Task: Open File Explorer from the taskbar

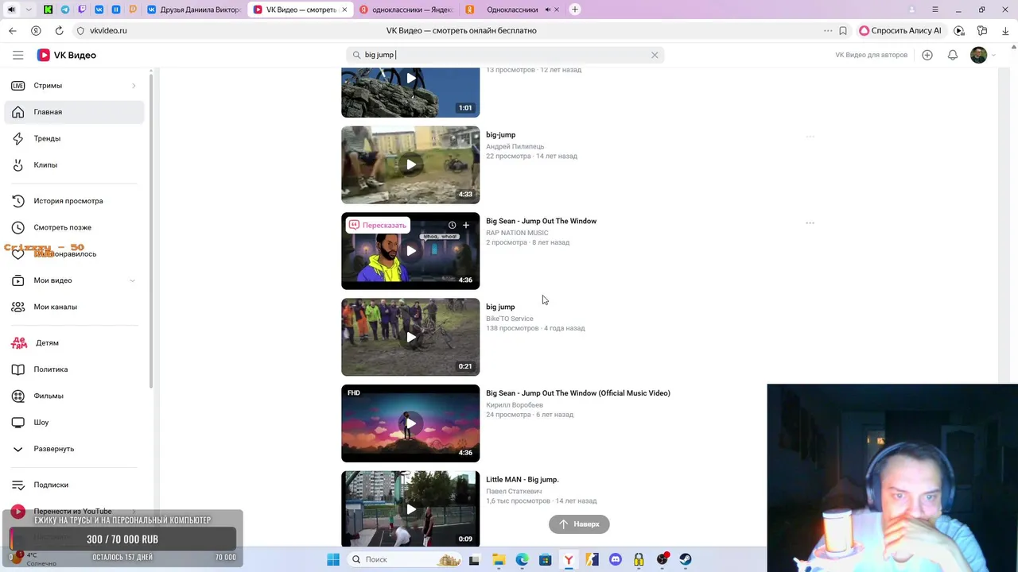Action: tap(499, 559)
